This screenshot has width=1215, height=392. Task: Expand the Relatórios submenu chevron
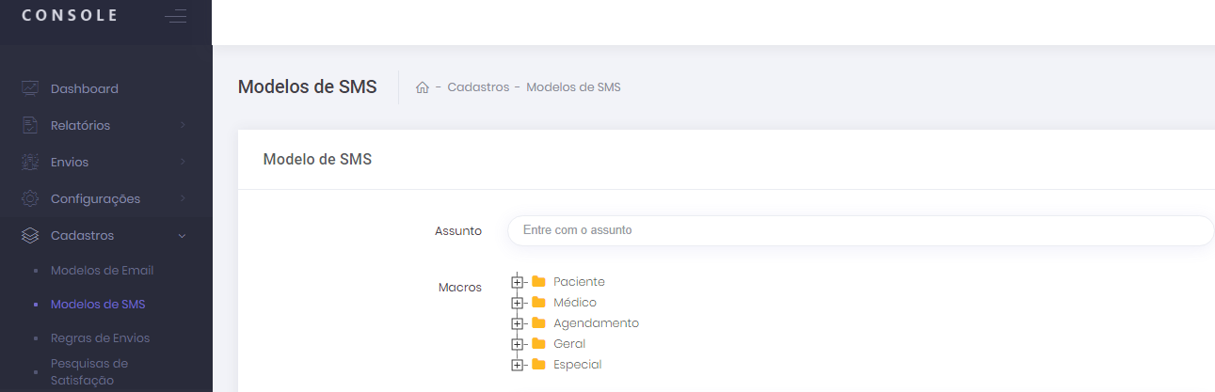(x=182, y=125)
